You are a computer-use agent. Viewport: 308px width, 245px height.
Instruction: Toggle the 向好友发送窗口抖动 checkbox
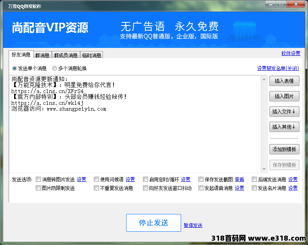pyautogui.click(x=145, y=188)
